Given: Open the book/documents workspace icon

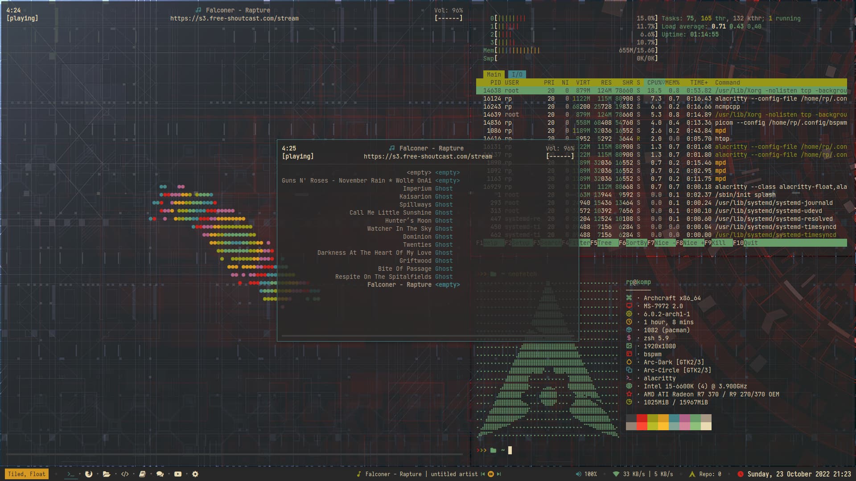Looking at the screenshot, I should pos(142,474).
